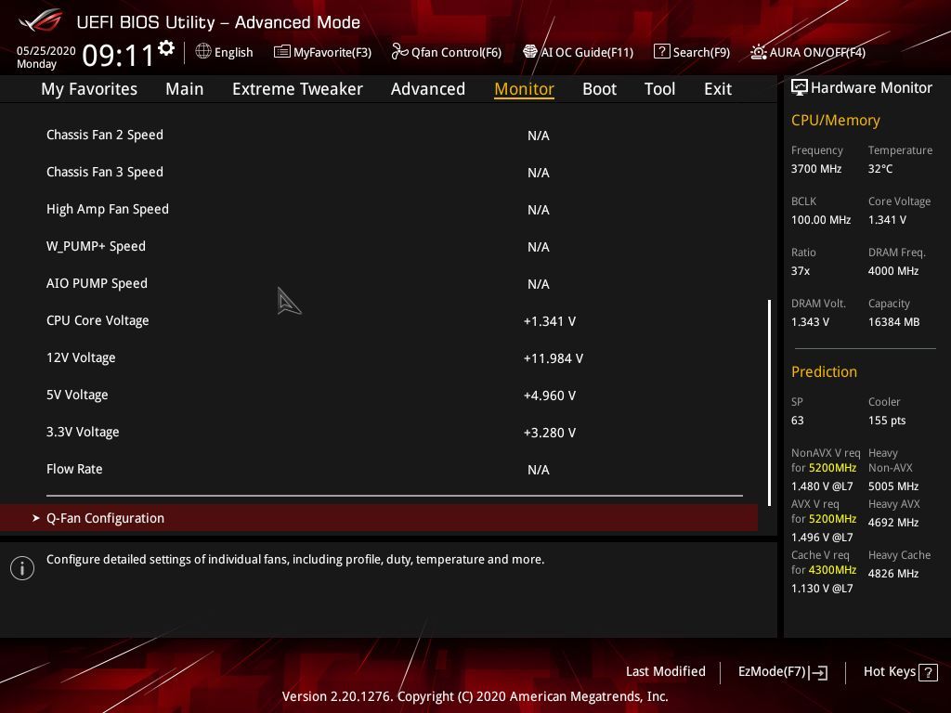Click the SP 63 prediction value
Viewport: 951px width, 713px height.
[x=797, y=421]
